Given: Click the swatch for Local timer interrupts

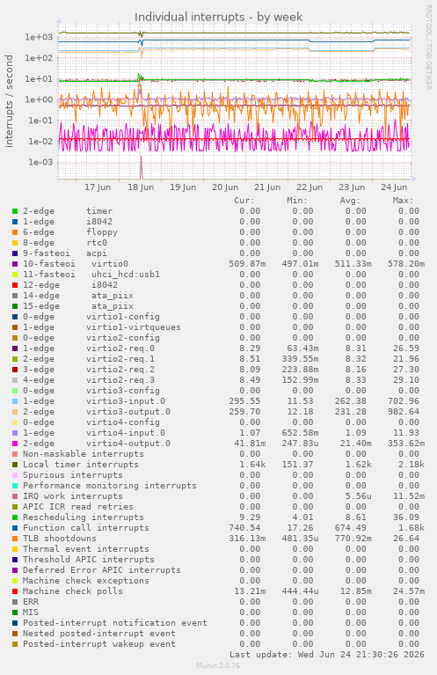Looking at the screenshot, I should pos(15,465).
